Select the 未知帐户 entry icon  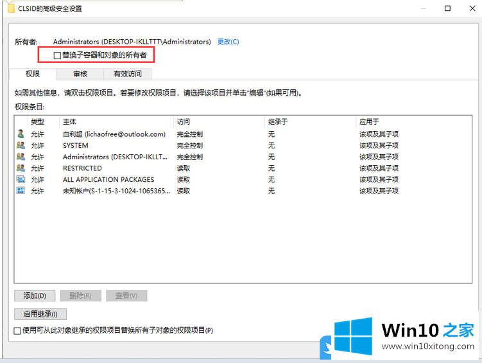point(21,190)
